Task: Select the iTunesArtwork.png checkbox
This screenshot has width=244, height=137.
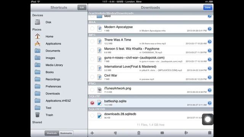Action: [92, 90]
